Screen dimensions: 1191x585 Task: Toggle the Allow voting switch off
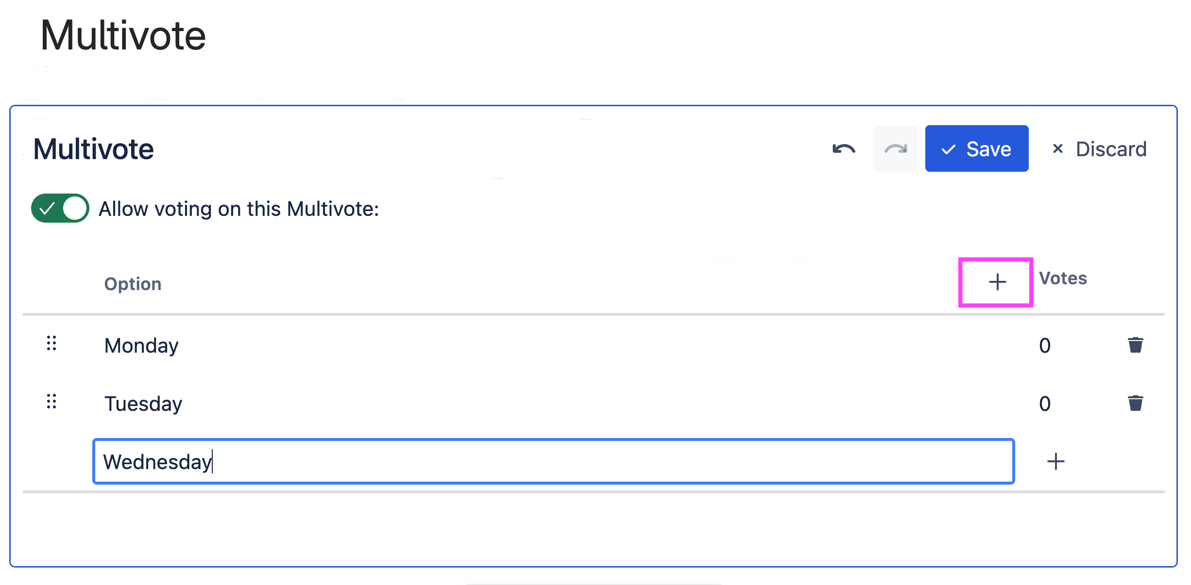click(60, 209)
